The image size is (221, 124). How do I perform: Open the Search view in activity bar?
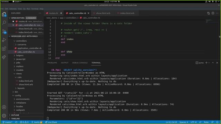[x=4, y=22]
